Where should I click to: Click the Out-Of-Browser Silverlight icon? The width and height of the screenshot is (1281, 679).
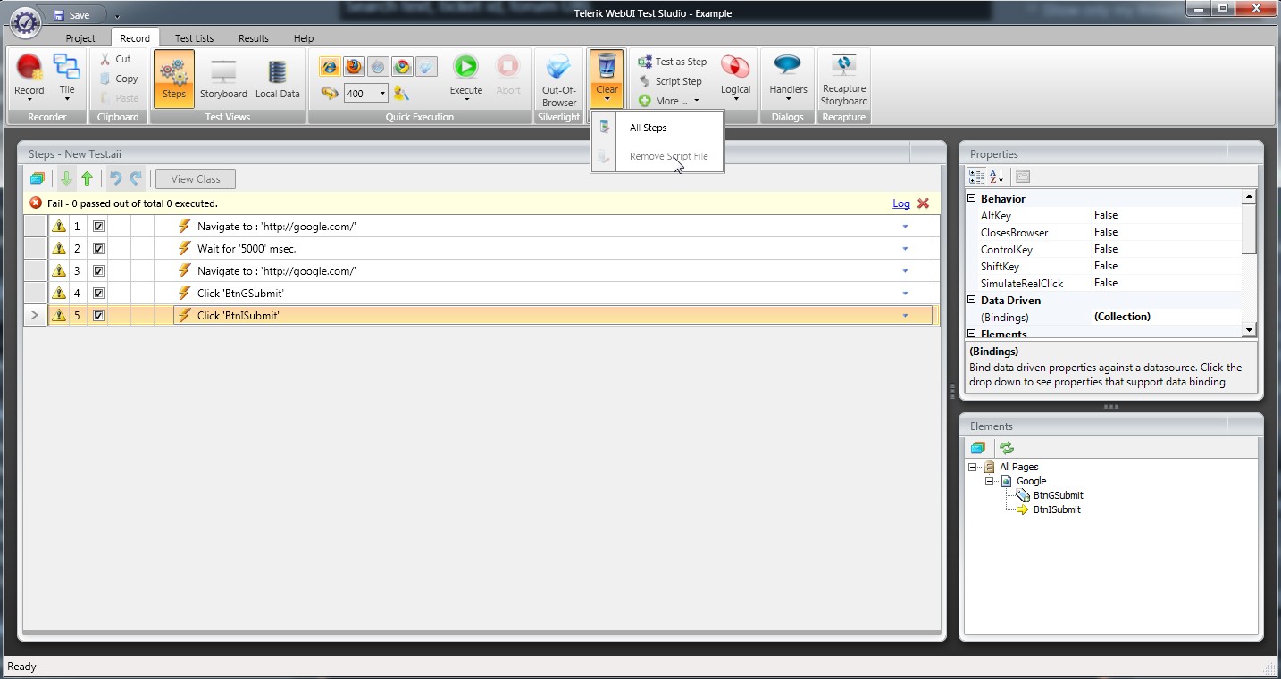click(559, 68)
